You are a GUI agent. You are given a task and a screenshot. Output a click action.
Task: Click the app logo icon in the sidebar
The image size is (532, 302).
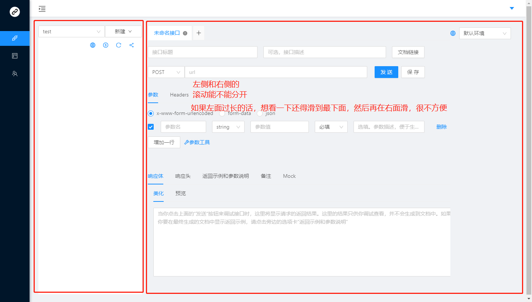pos(15,12)
